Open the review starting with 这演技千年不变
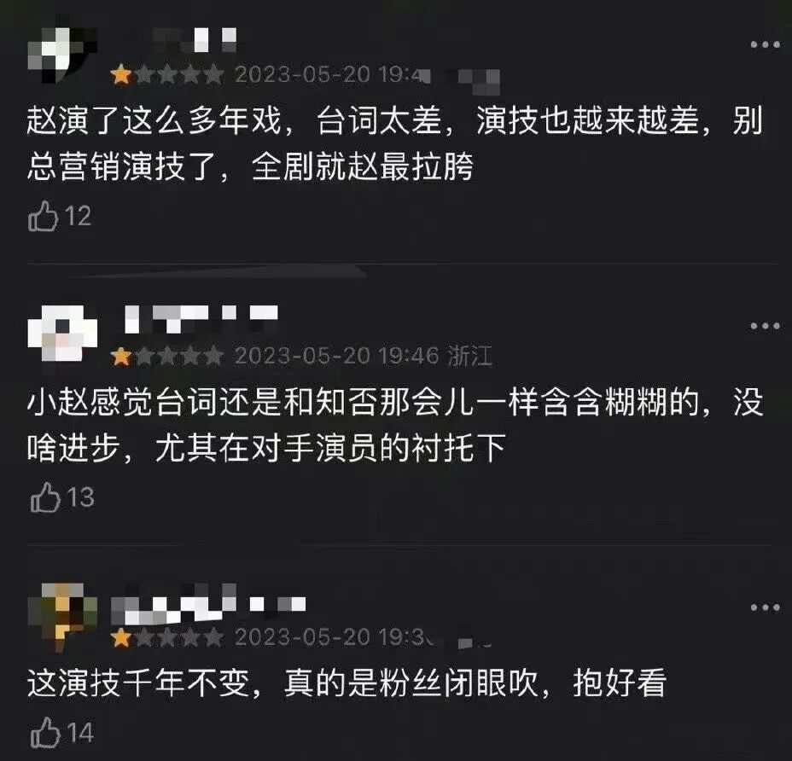This screenshot has width=792, height=761. (347, 683)
